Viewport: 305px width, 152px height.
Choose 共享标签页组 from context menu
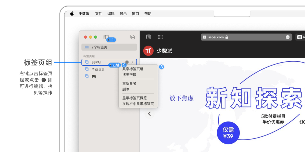[133, 69]
